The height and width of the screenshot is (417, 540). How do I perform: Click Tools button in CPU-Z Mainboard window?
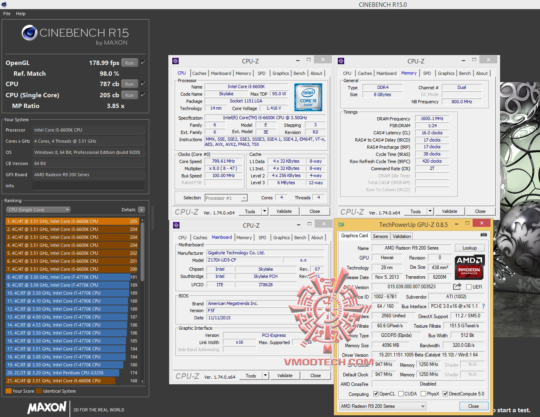[251, 376]
